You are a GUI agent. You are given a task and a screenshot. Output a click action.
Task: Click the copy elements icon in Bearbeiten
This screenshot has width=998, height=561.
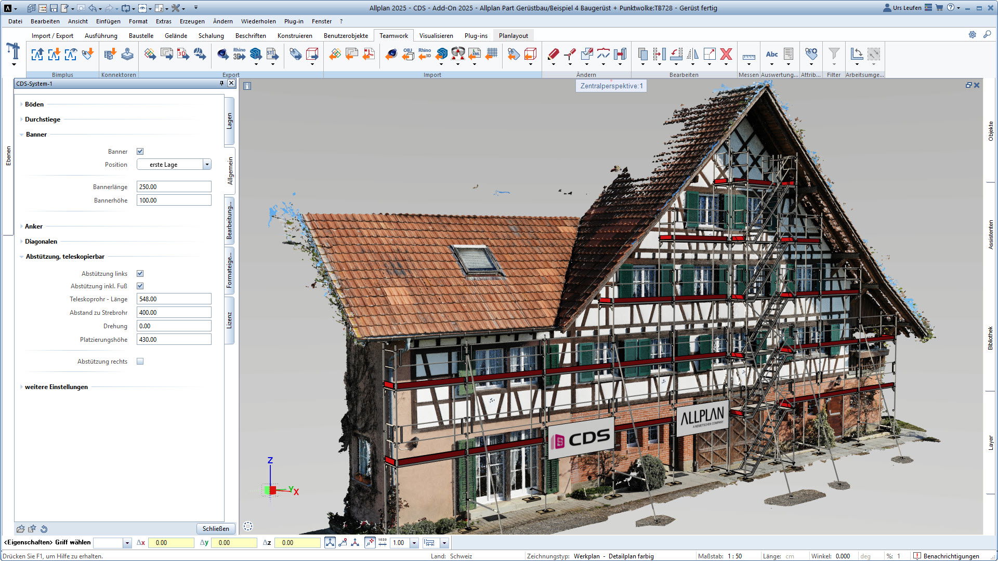643,54
